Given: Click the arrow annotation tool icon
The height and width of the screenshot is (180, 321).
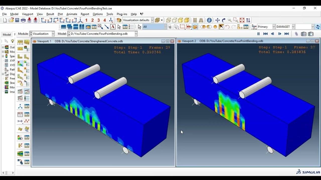Looking at the screenshot, I should coord(107,27).
